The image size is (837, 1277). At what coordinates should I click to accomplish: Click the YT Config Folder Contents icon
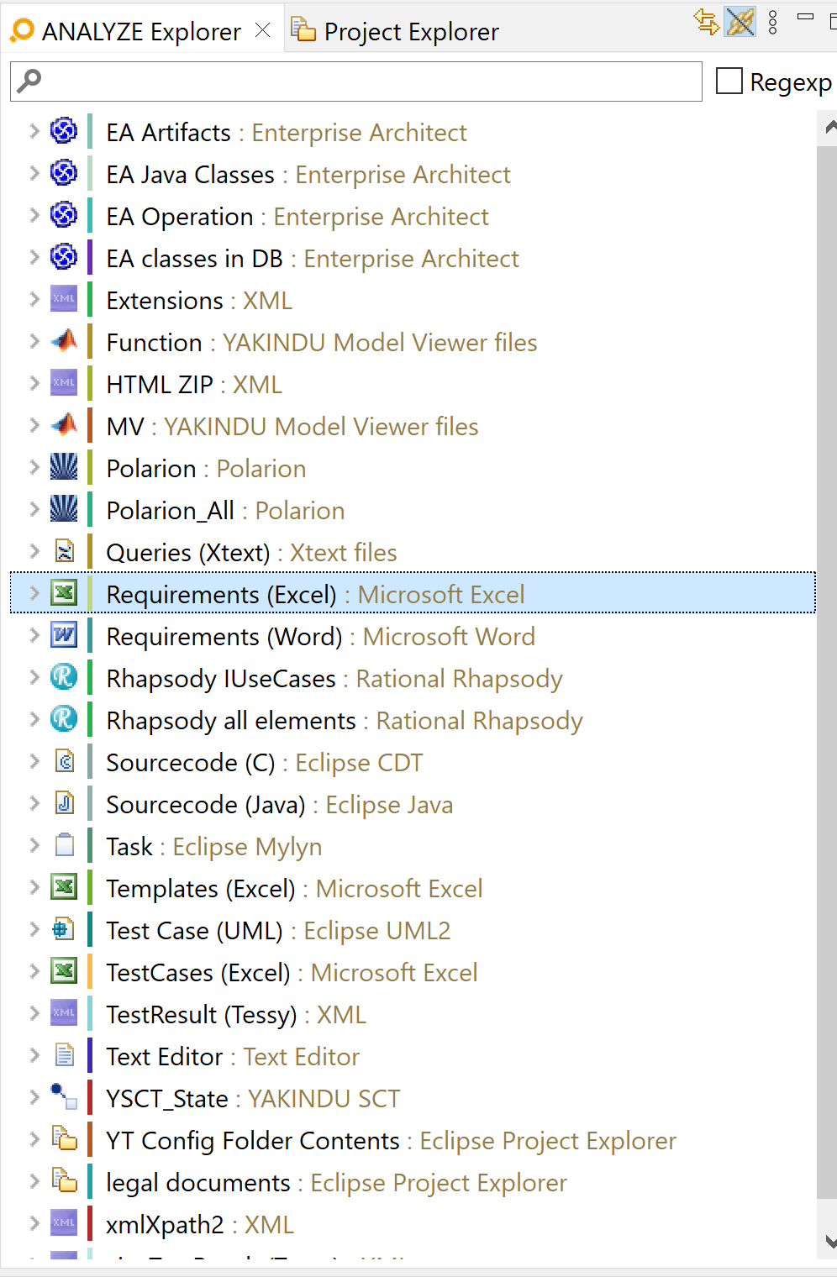coord(64,1139)
